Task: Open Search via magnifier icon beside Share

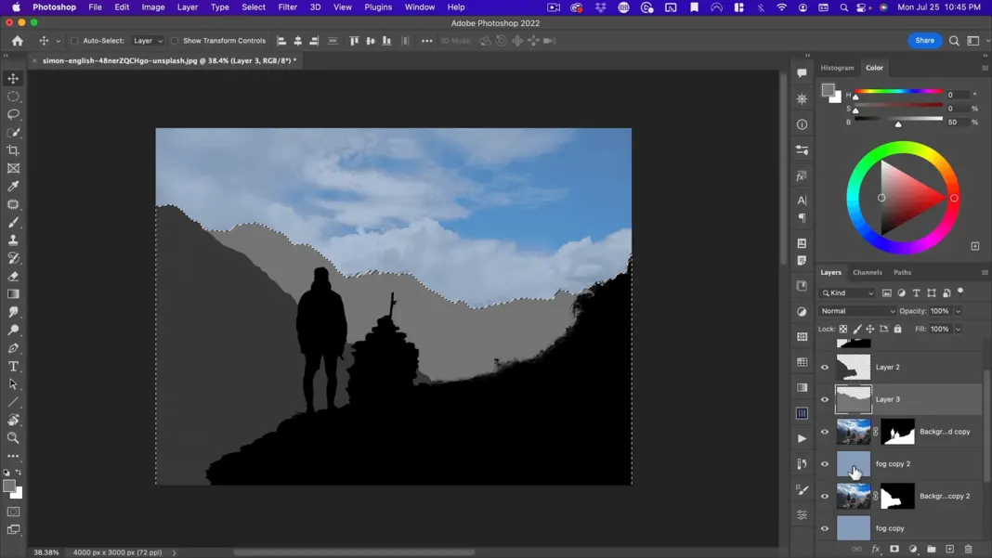Action: pyautogui.click(x=953, y=41)
